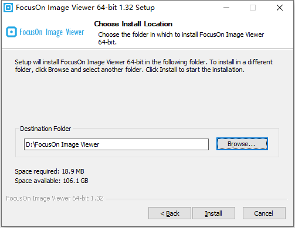Close the setup window with X
Image resolution: width=295 pixels, height=228 pixels.
pos(280,8)
